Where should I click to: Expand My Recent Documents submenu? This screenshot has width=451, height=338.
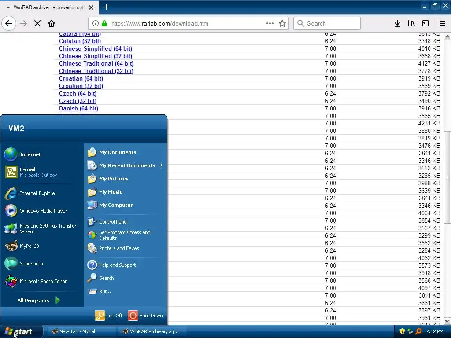(125, 165)
